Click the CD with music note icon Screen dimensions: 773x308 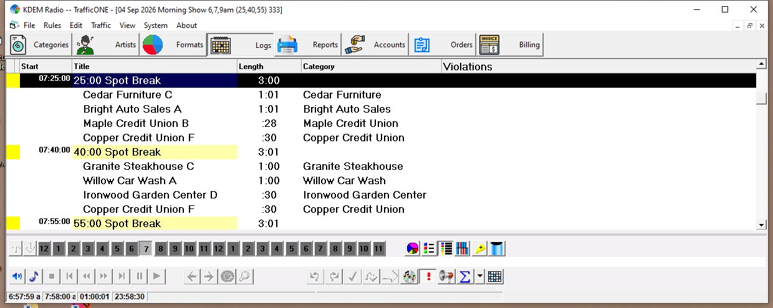point(408,276)
